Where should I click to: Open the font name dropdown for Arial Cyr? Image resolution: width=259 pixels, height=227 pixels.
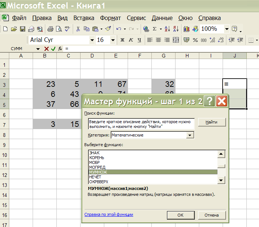(92, 40)
